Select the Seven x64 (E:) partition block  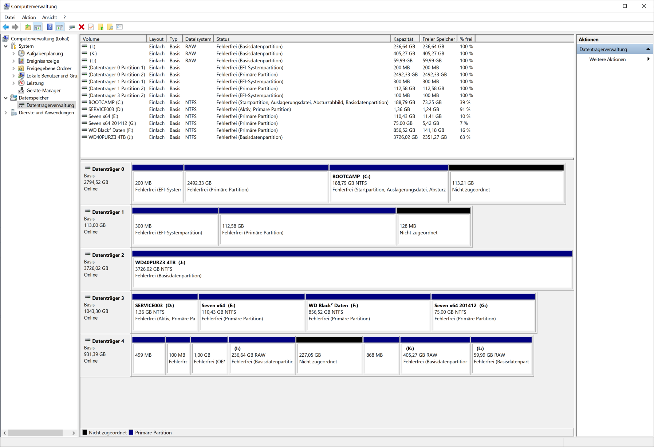[x=252, y=312]
